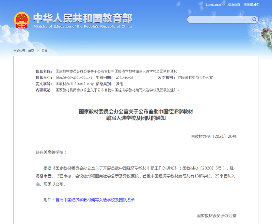Click the index number 360A26-99-2021-0011-1
This screenshot has width=272, height=224.
(x=74, y=78)
